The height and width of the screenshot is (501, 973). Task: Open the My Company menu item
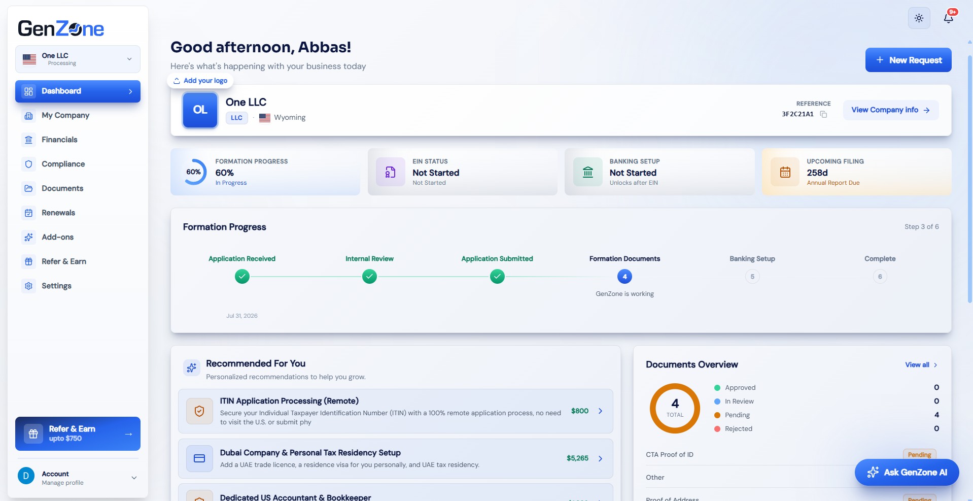pos(78,116)
